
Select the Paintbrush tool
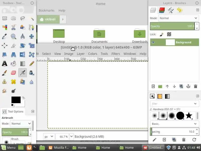(x=5, y=73)
